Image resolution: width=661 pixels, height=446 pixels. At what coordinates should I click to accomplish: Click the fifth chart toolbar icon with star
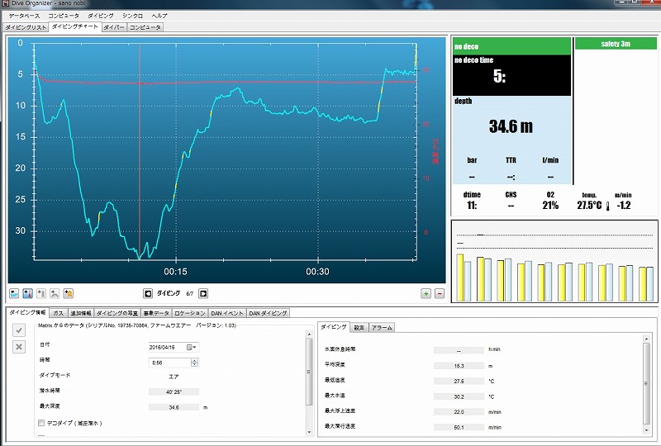[69, 293]
